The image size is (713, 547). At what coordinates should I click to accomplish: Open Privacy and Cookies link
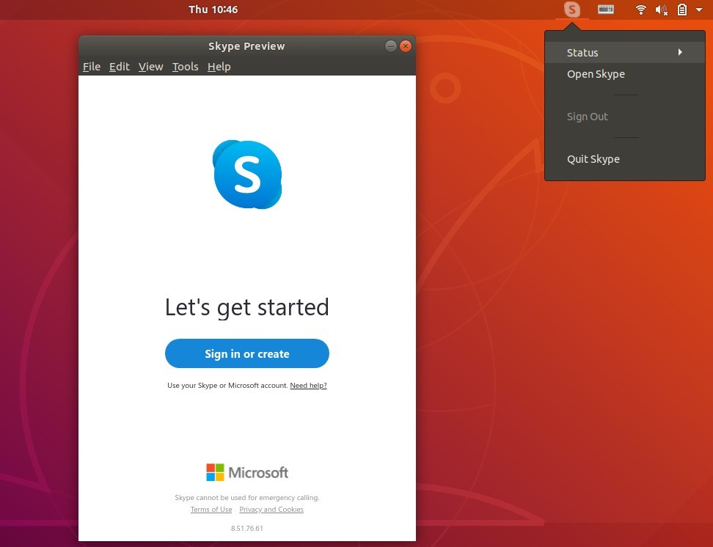[x=271, y=510]
